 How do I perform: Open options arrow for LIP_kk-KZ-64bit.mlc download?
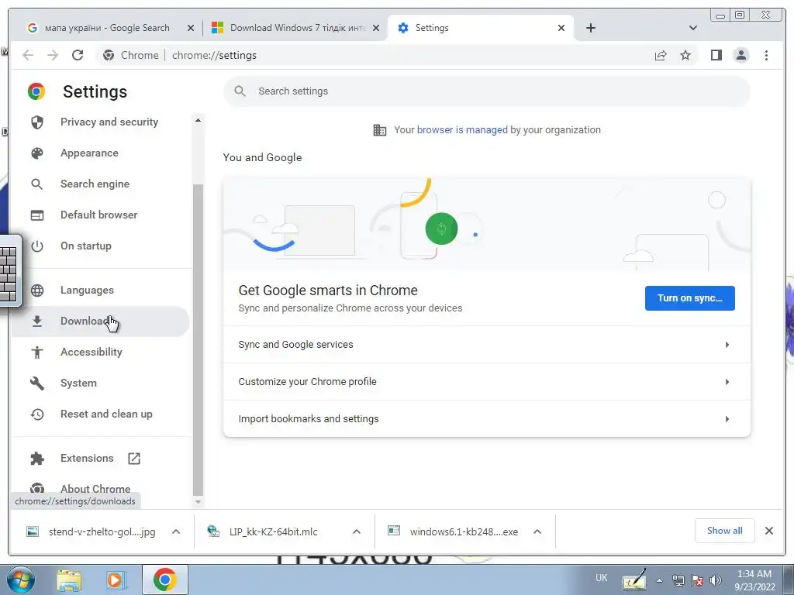coord(357,531)
